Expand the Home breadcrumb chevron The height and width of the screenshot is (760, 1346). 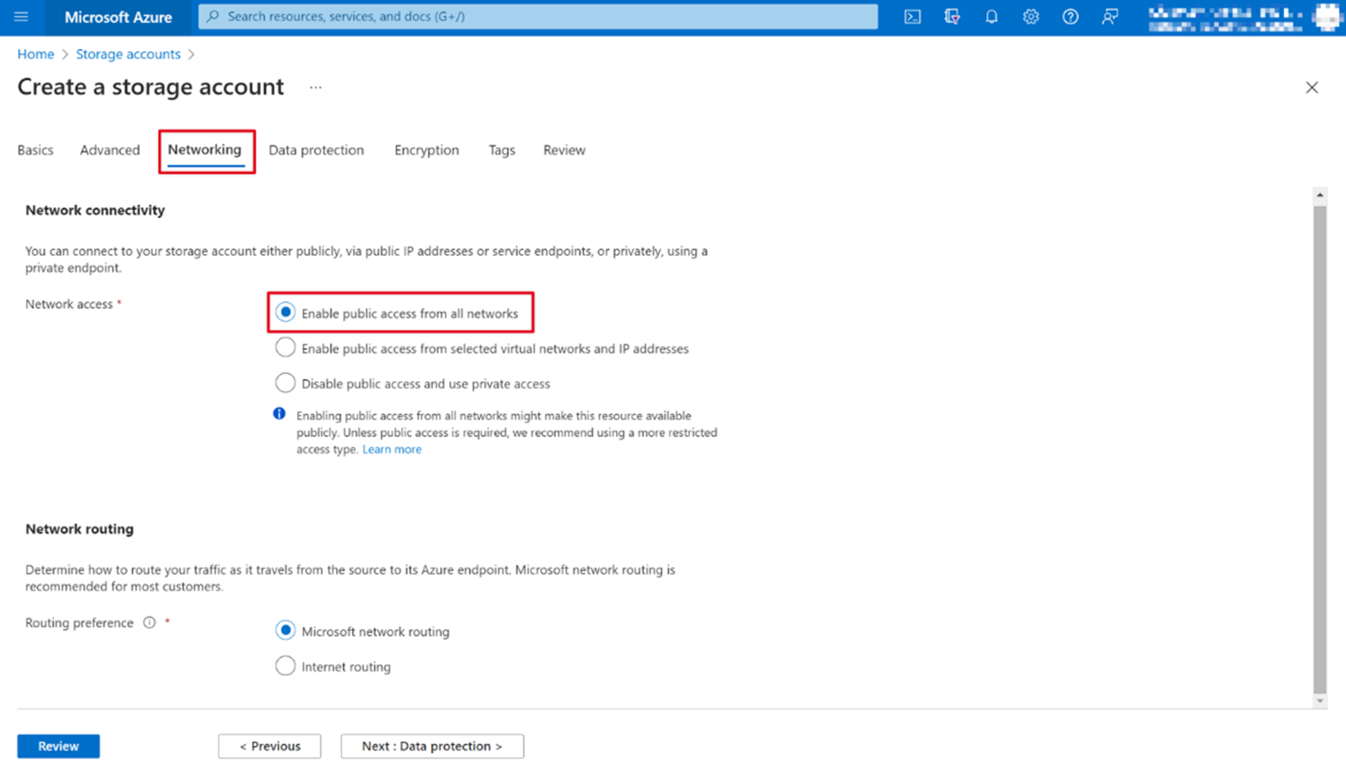click(65, 53)
